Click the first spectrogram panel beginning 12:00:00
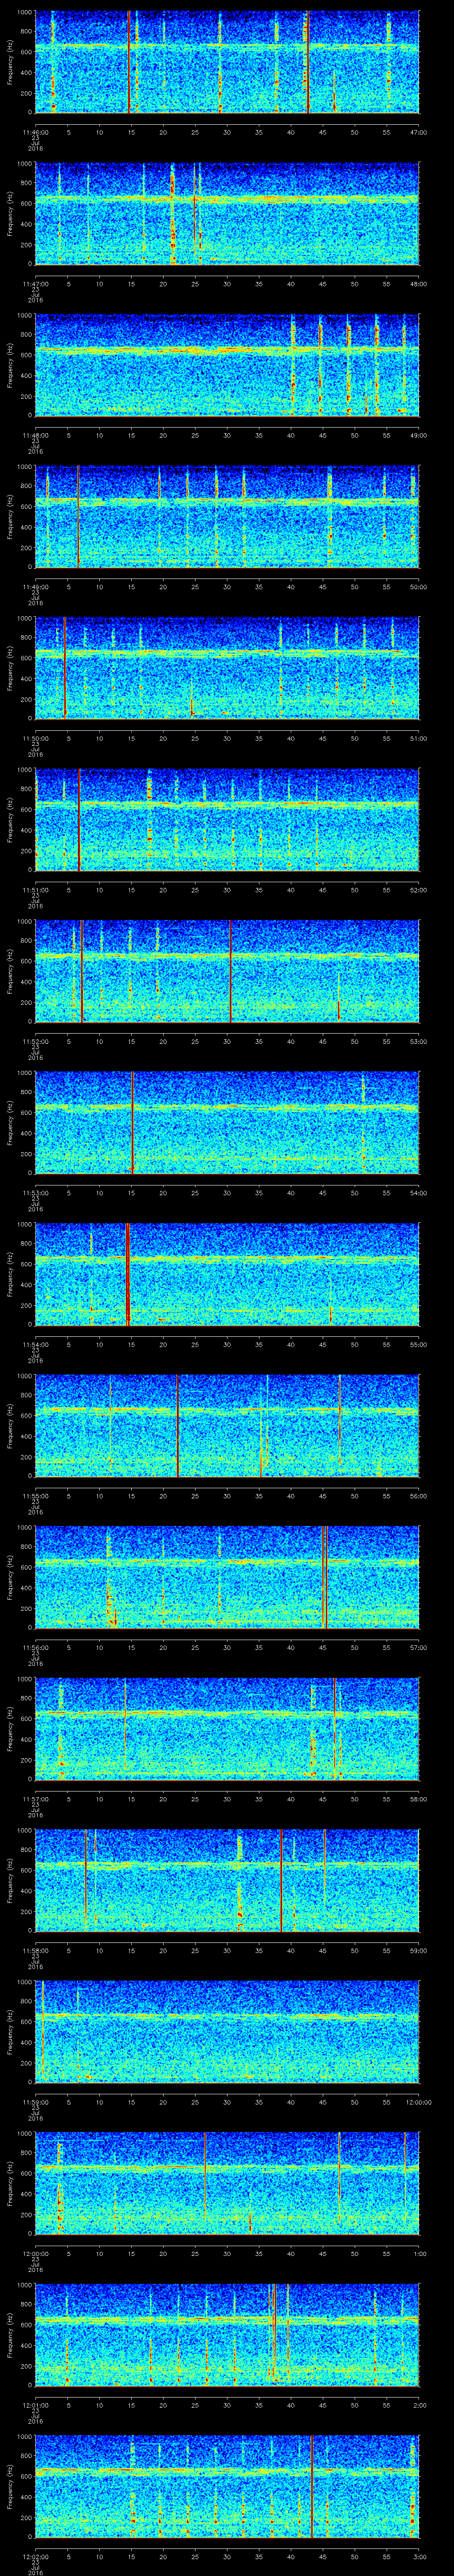The image size is (454, 2576). point(227,2183)
